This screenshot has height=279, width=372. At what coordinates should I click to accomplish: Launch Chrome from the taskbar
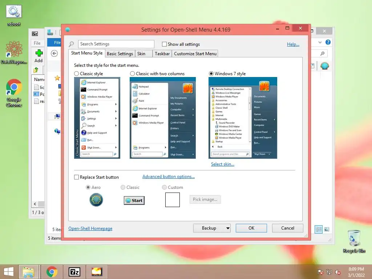52,272
